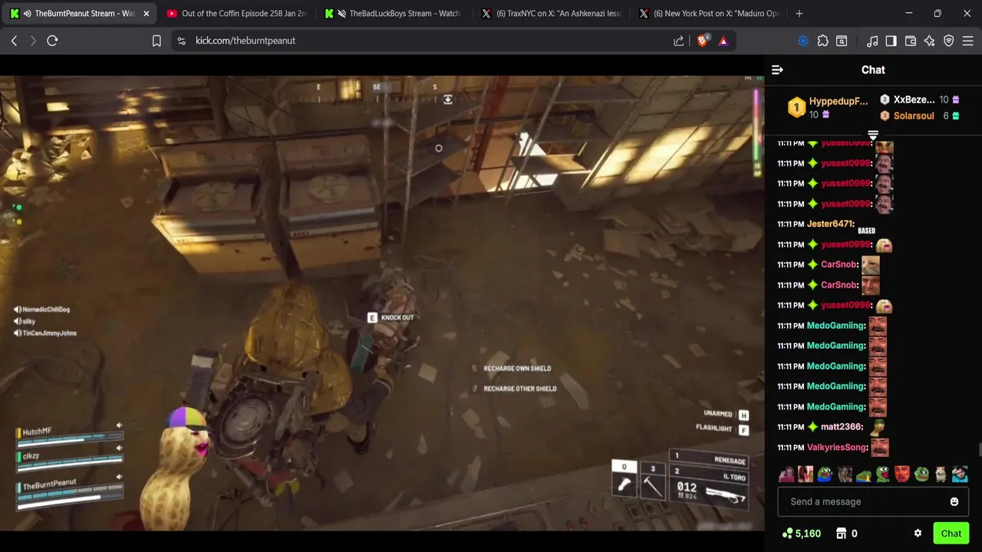Bookmark this page
The width and height of the screenshot is (982, 552).
tap(157, 41)
